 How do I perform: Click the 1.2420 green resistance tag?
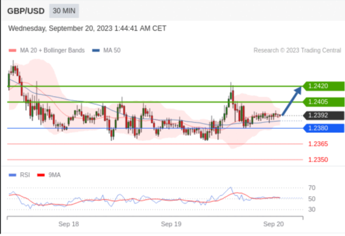click(x=324, y=86)
